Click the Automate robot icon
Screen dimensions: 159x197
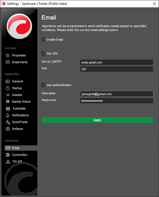[8, 109]
